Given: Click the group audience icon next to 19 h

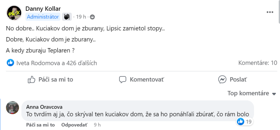Looking at the screenshot, I should click(x=92, y=17).
